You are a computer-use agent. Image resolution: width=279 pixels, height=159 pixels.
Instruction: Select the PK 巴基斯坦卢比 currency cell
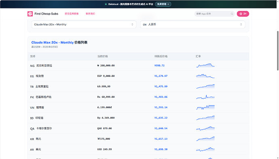[41, 97]
